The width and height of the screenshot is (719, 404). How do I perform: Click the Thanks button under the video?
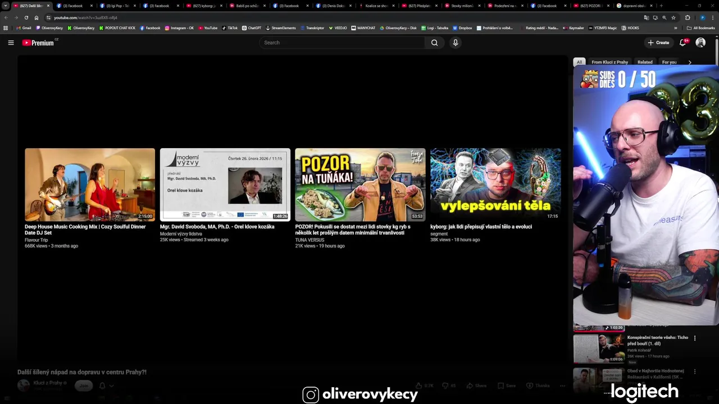[x=538, y=385]
